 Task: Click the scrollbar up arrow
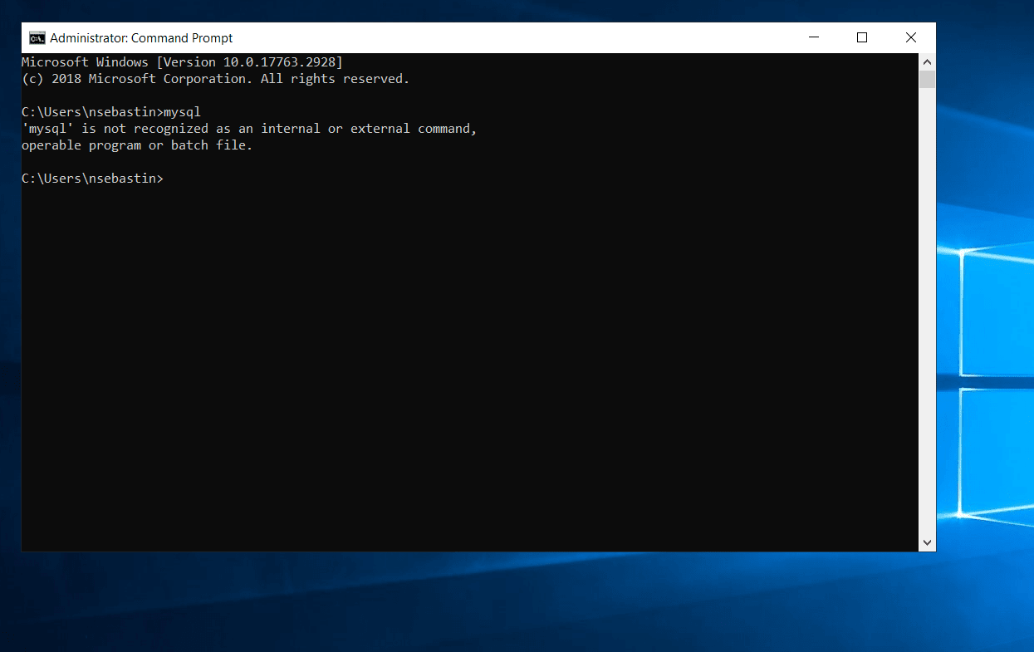[927, 61]
